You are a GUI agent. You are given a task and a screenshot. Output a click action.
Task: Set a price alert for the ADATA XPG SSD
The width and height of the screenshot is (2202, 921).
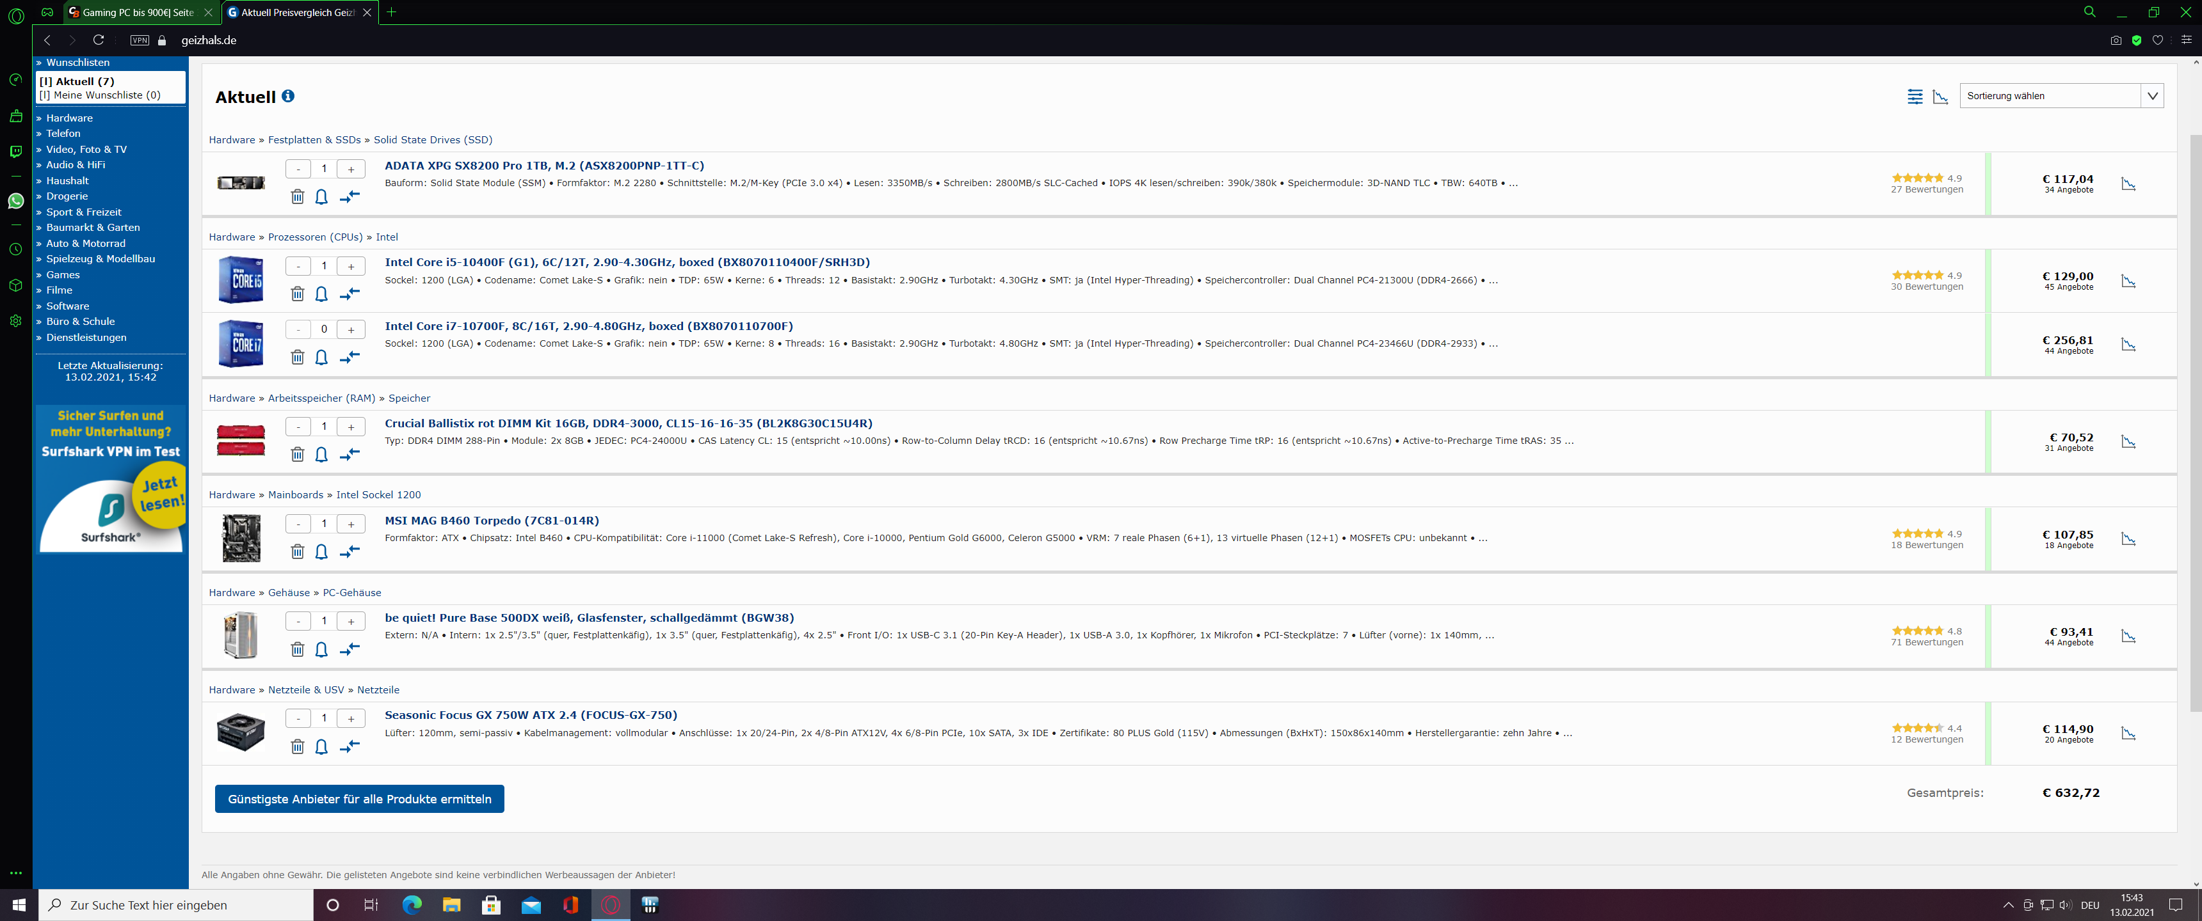point(321,196)
